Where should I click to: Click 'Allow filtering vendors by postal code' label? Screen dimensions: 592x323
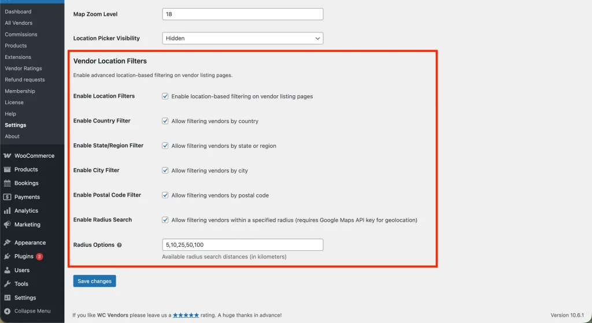click(x=220, y=195)
